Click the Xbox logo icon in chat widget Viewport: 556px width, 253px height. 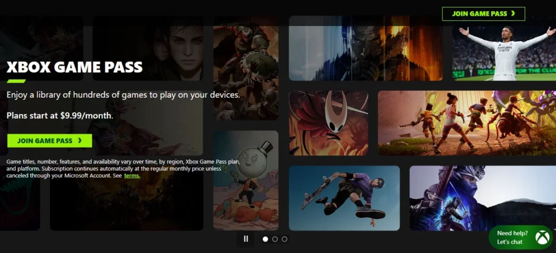point(542,237)
